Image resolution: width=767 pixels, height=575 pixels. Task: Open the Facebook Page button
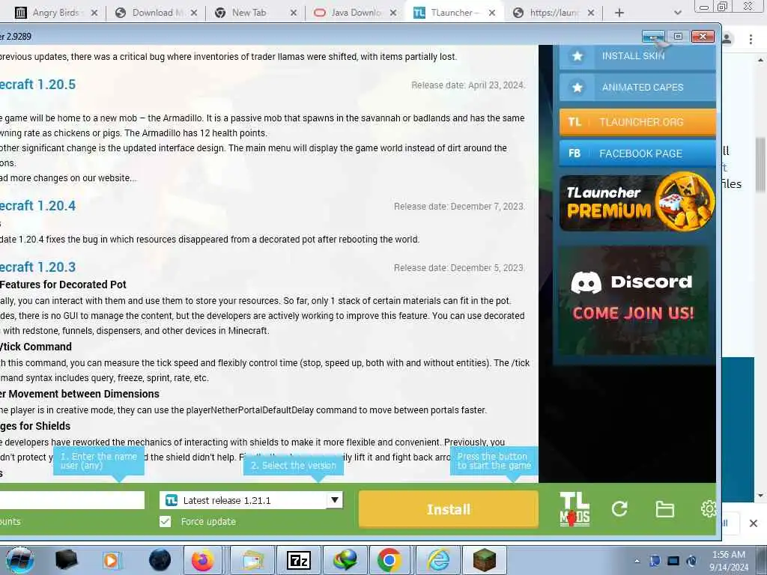[637, 153]
